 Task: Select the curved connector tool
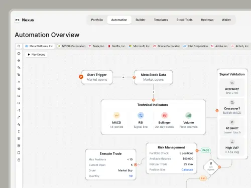pos(19,117)
